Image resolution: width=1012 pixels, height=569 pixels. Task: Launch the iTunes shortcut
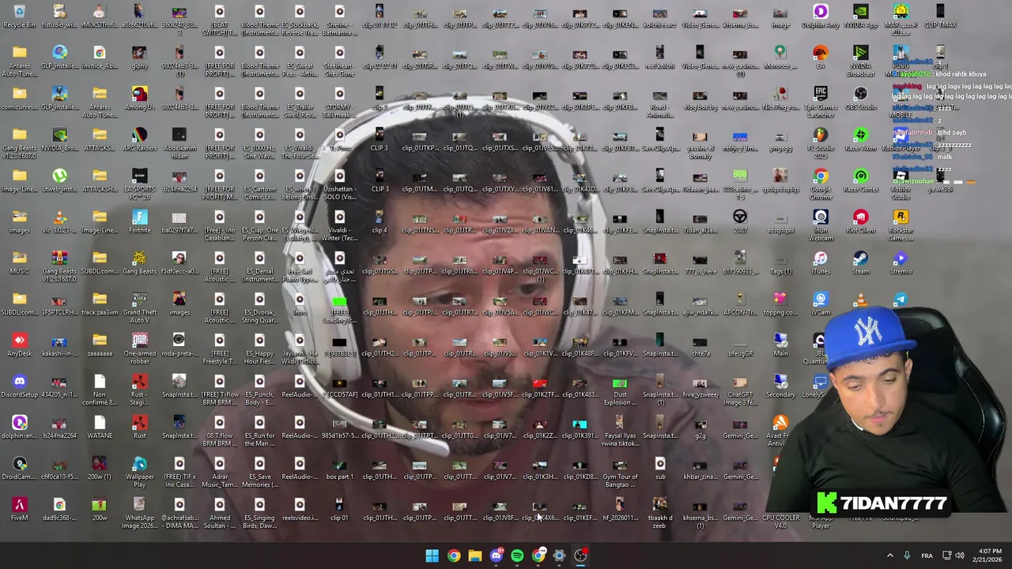(821, 262)
